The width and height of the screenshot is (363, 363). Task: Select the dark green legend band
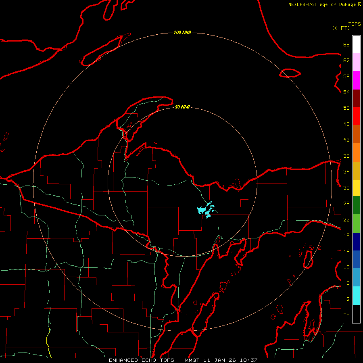point(356,205)
